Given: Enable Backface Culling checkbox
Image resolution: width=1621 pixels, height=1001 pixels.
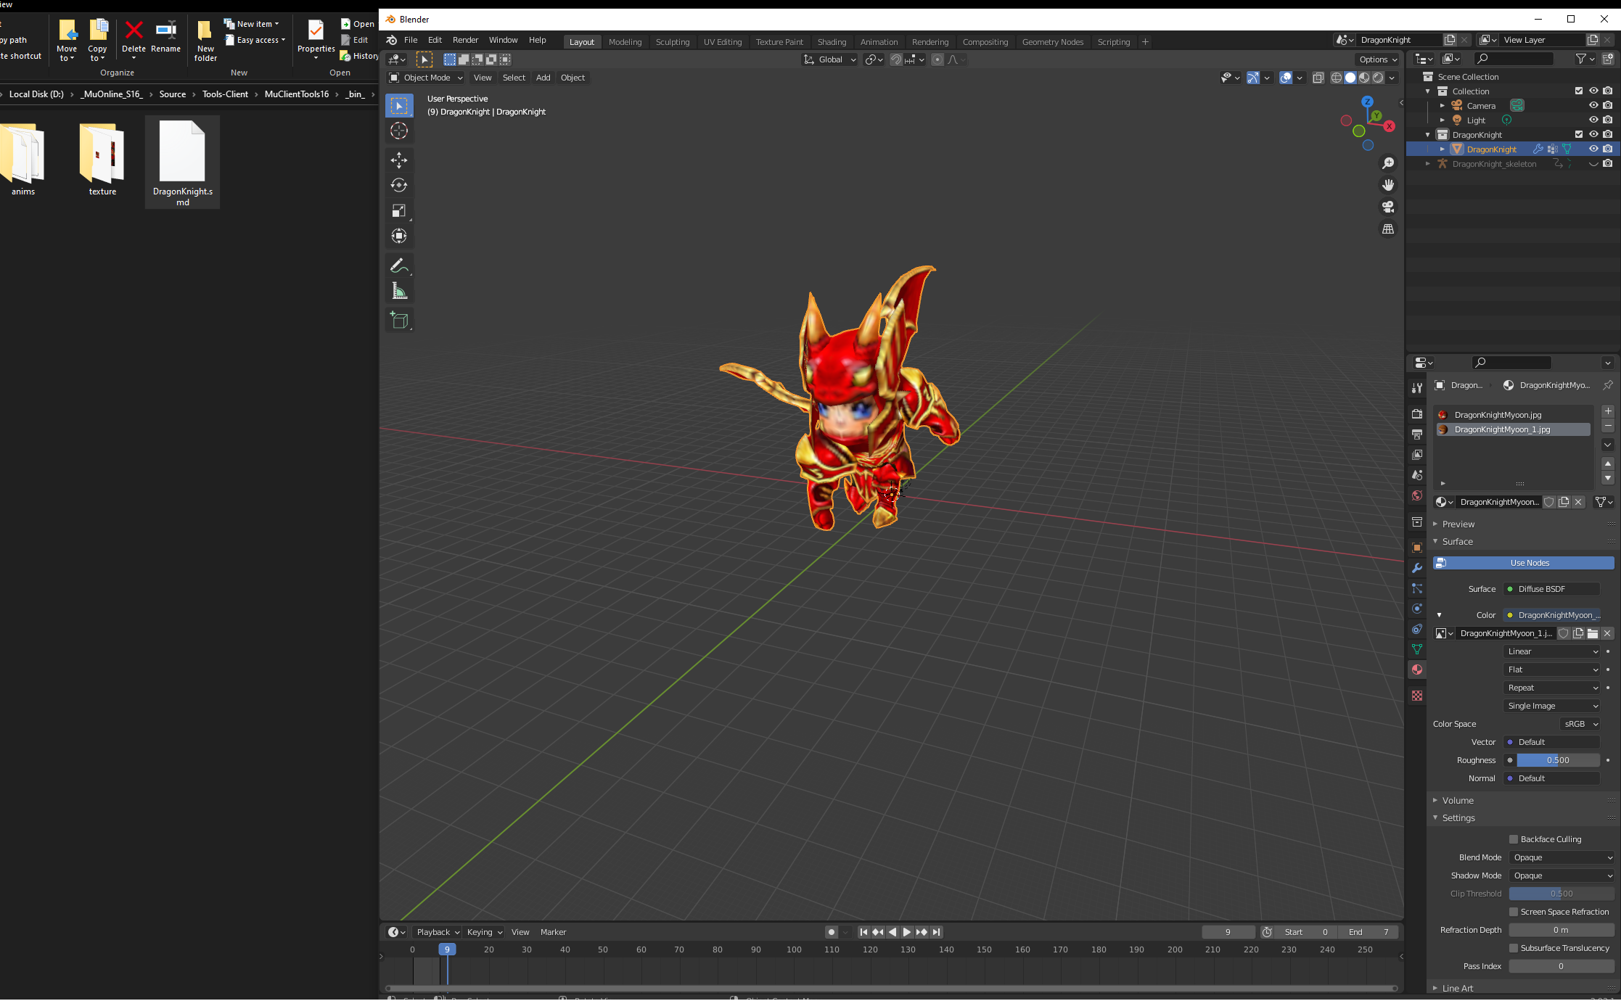Looking at the screenshot, I should 1514,840.
